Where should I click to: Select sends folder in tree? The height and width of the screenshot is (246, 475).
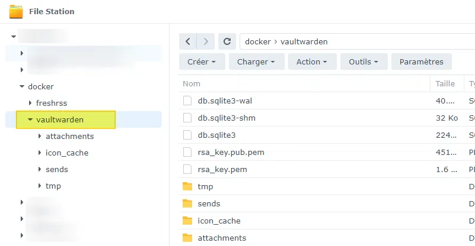57,169
